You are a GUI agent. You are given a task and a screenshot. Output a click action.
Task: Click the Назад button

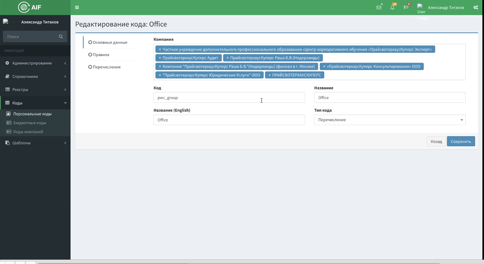coord(436,141)
